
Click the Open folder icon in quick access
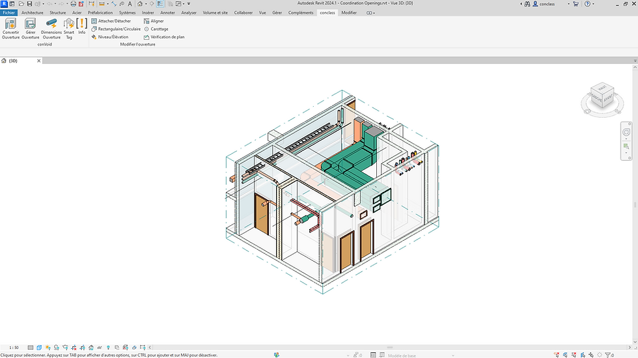point(21,4)
